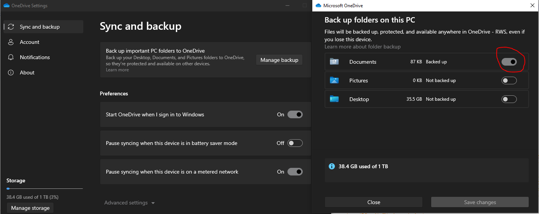
Task: Click the Sync and backup arrows icon
Action: coord(11,27)
